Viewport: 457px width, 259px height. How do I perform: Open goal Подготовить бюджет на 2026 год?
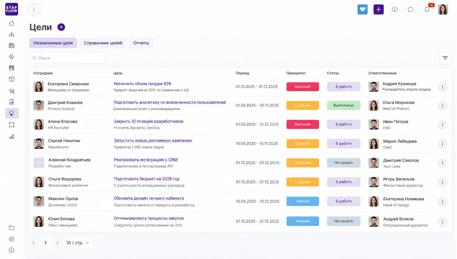(x=146, y=179)
